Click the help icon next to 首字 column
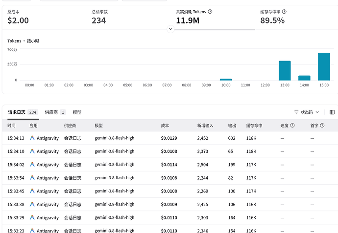338x233 pixels. pos(322,126)
